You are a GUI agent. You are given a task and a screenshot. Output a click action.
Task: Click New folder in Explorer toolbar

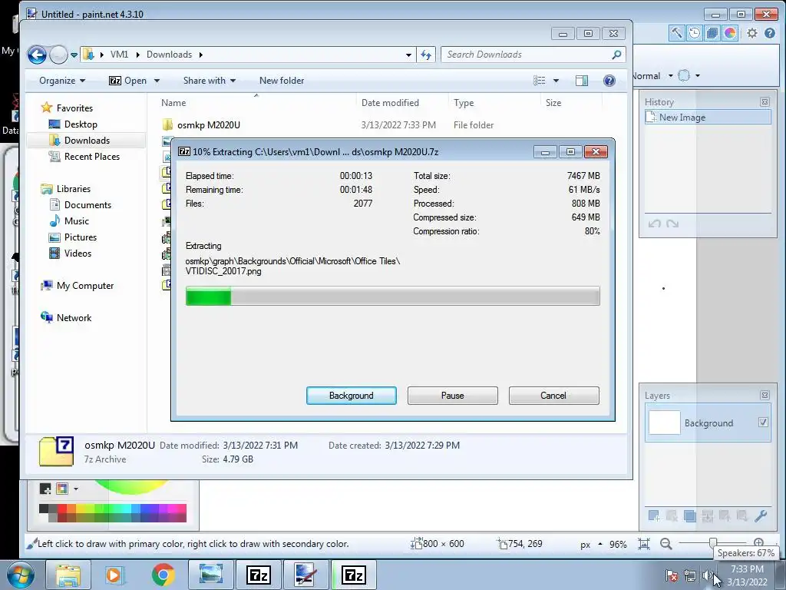tap(282, 80)
